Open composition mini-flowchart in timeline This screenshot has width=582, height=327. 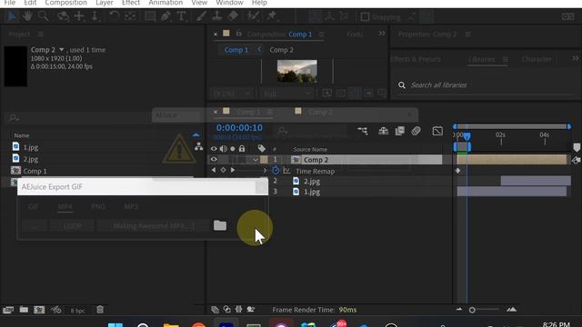pyautogui.click(x=362, y=131)
